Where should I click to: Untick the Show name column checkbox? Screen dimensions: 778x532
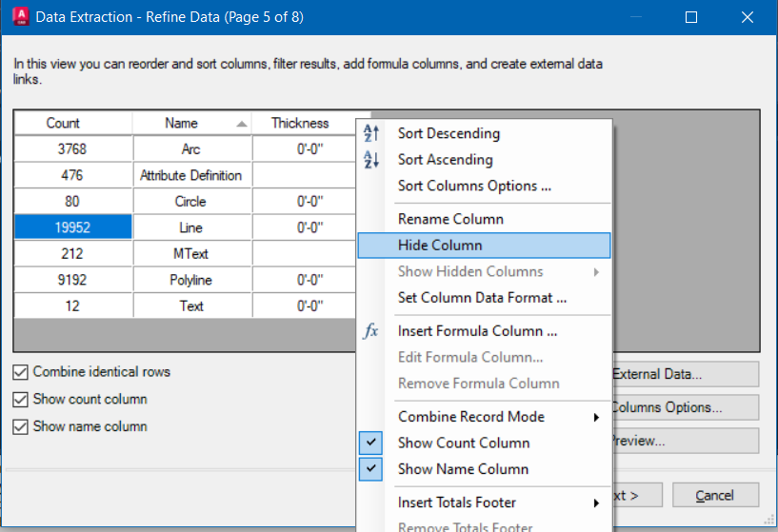tap(21, 427)
